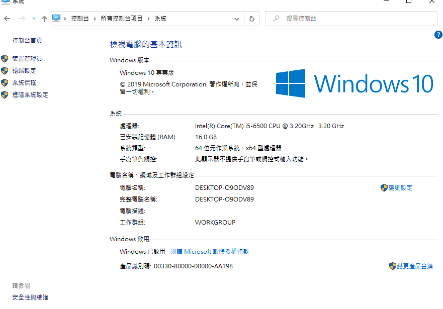Click the shield icon beside 裝置管理員
443x309 pixels.
coord(5,59)
